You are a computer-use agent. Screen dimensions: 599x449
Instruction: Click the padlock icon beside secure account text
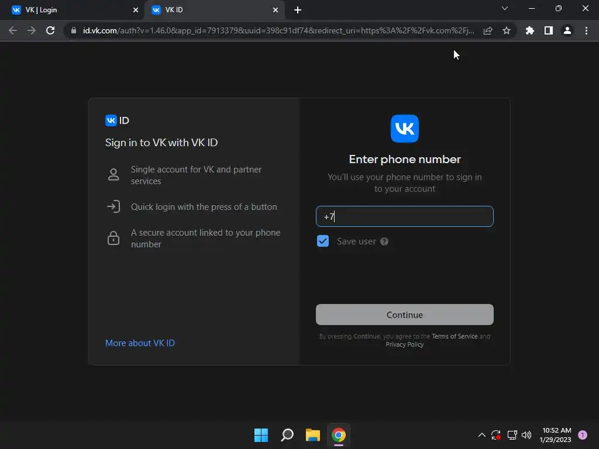pyautogui.click(x=113, y=237)
